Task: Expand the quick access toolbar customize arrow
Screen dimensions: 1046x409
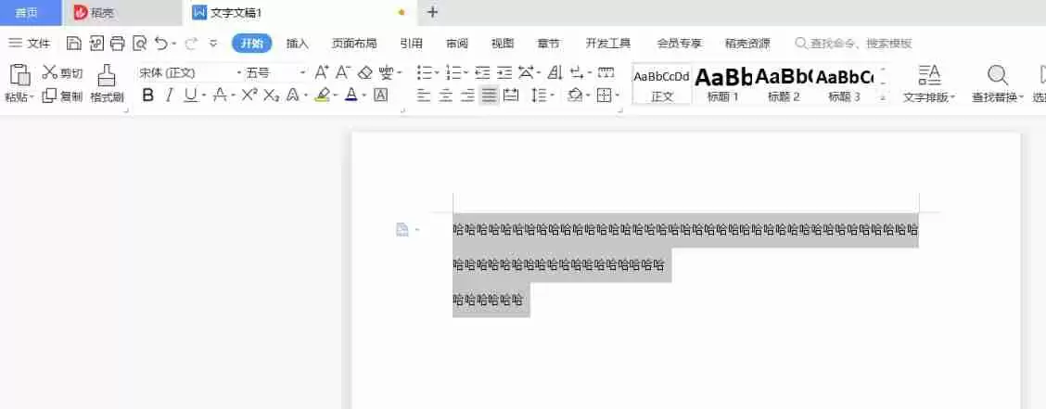Action: 213,44
